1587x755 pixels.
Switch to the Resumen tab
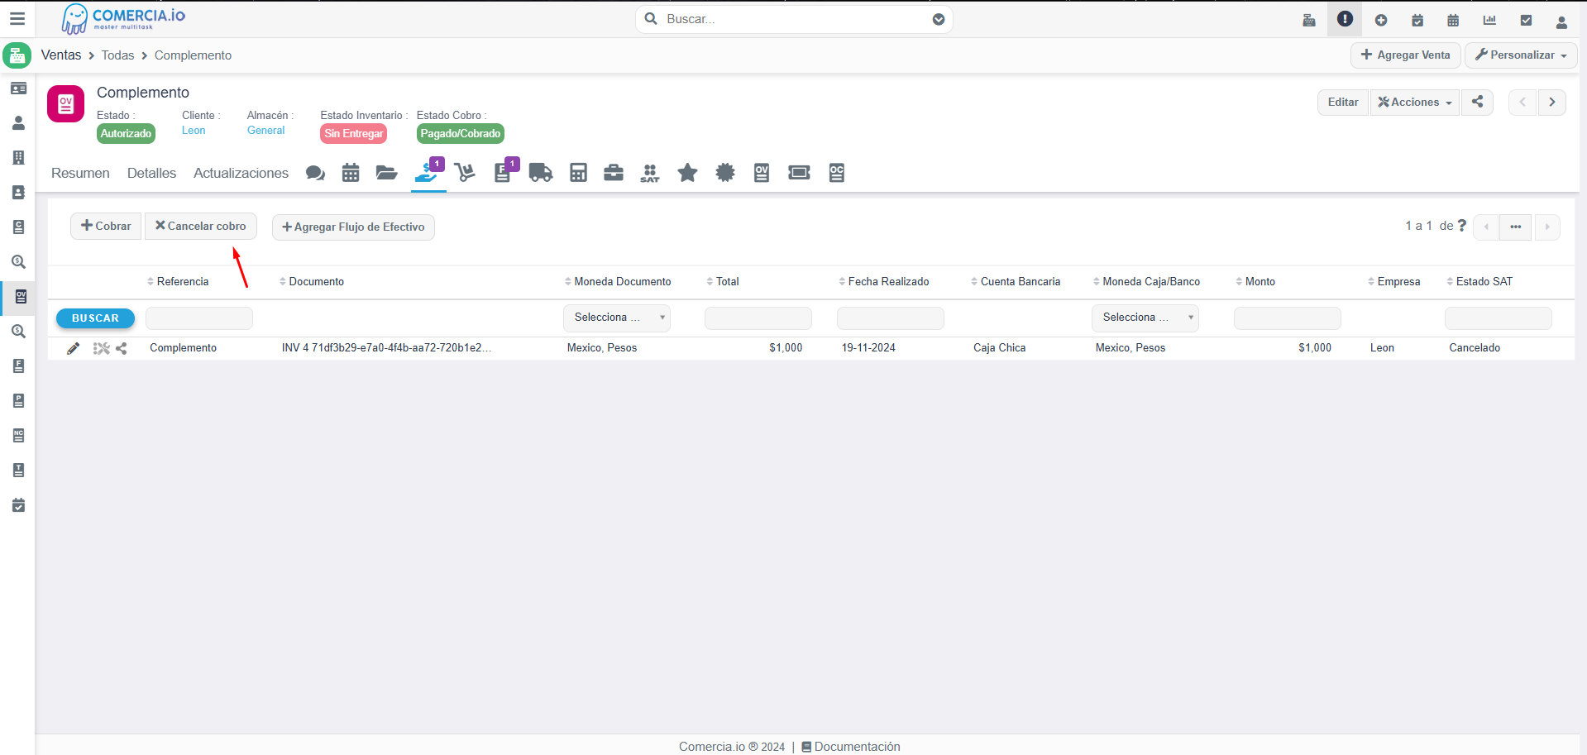point(80,173)
